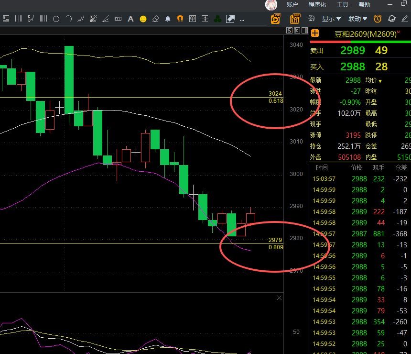Open the 均价 dropdown arrow

pyautogui.click(x=380, y=81)
